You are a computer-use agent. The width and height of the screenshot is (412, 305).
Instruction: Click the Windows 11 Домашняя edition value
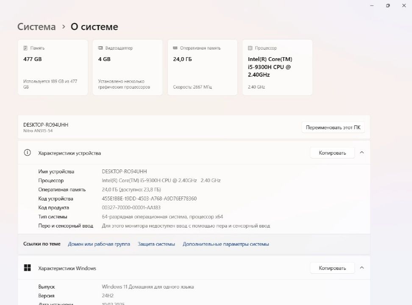click(x=148, y=287)
